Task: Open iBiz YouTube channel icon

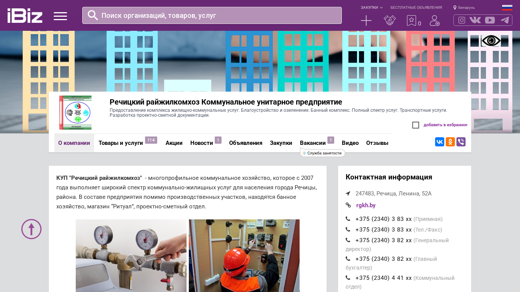Action: pyautogui.click(x=490, y=20)
